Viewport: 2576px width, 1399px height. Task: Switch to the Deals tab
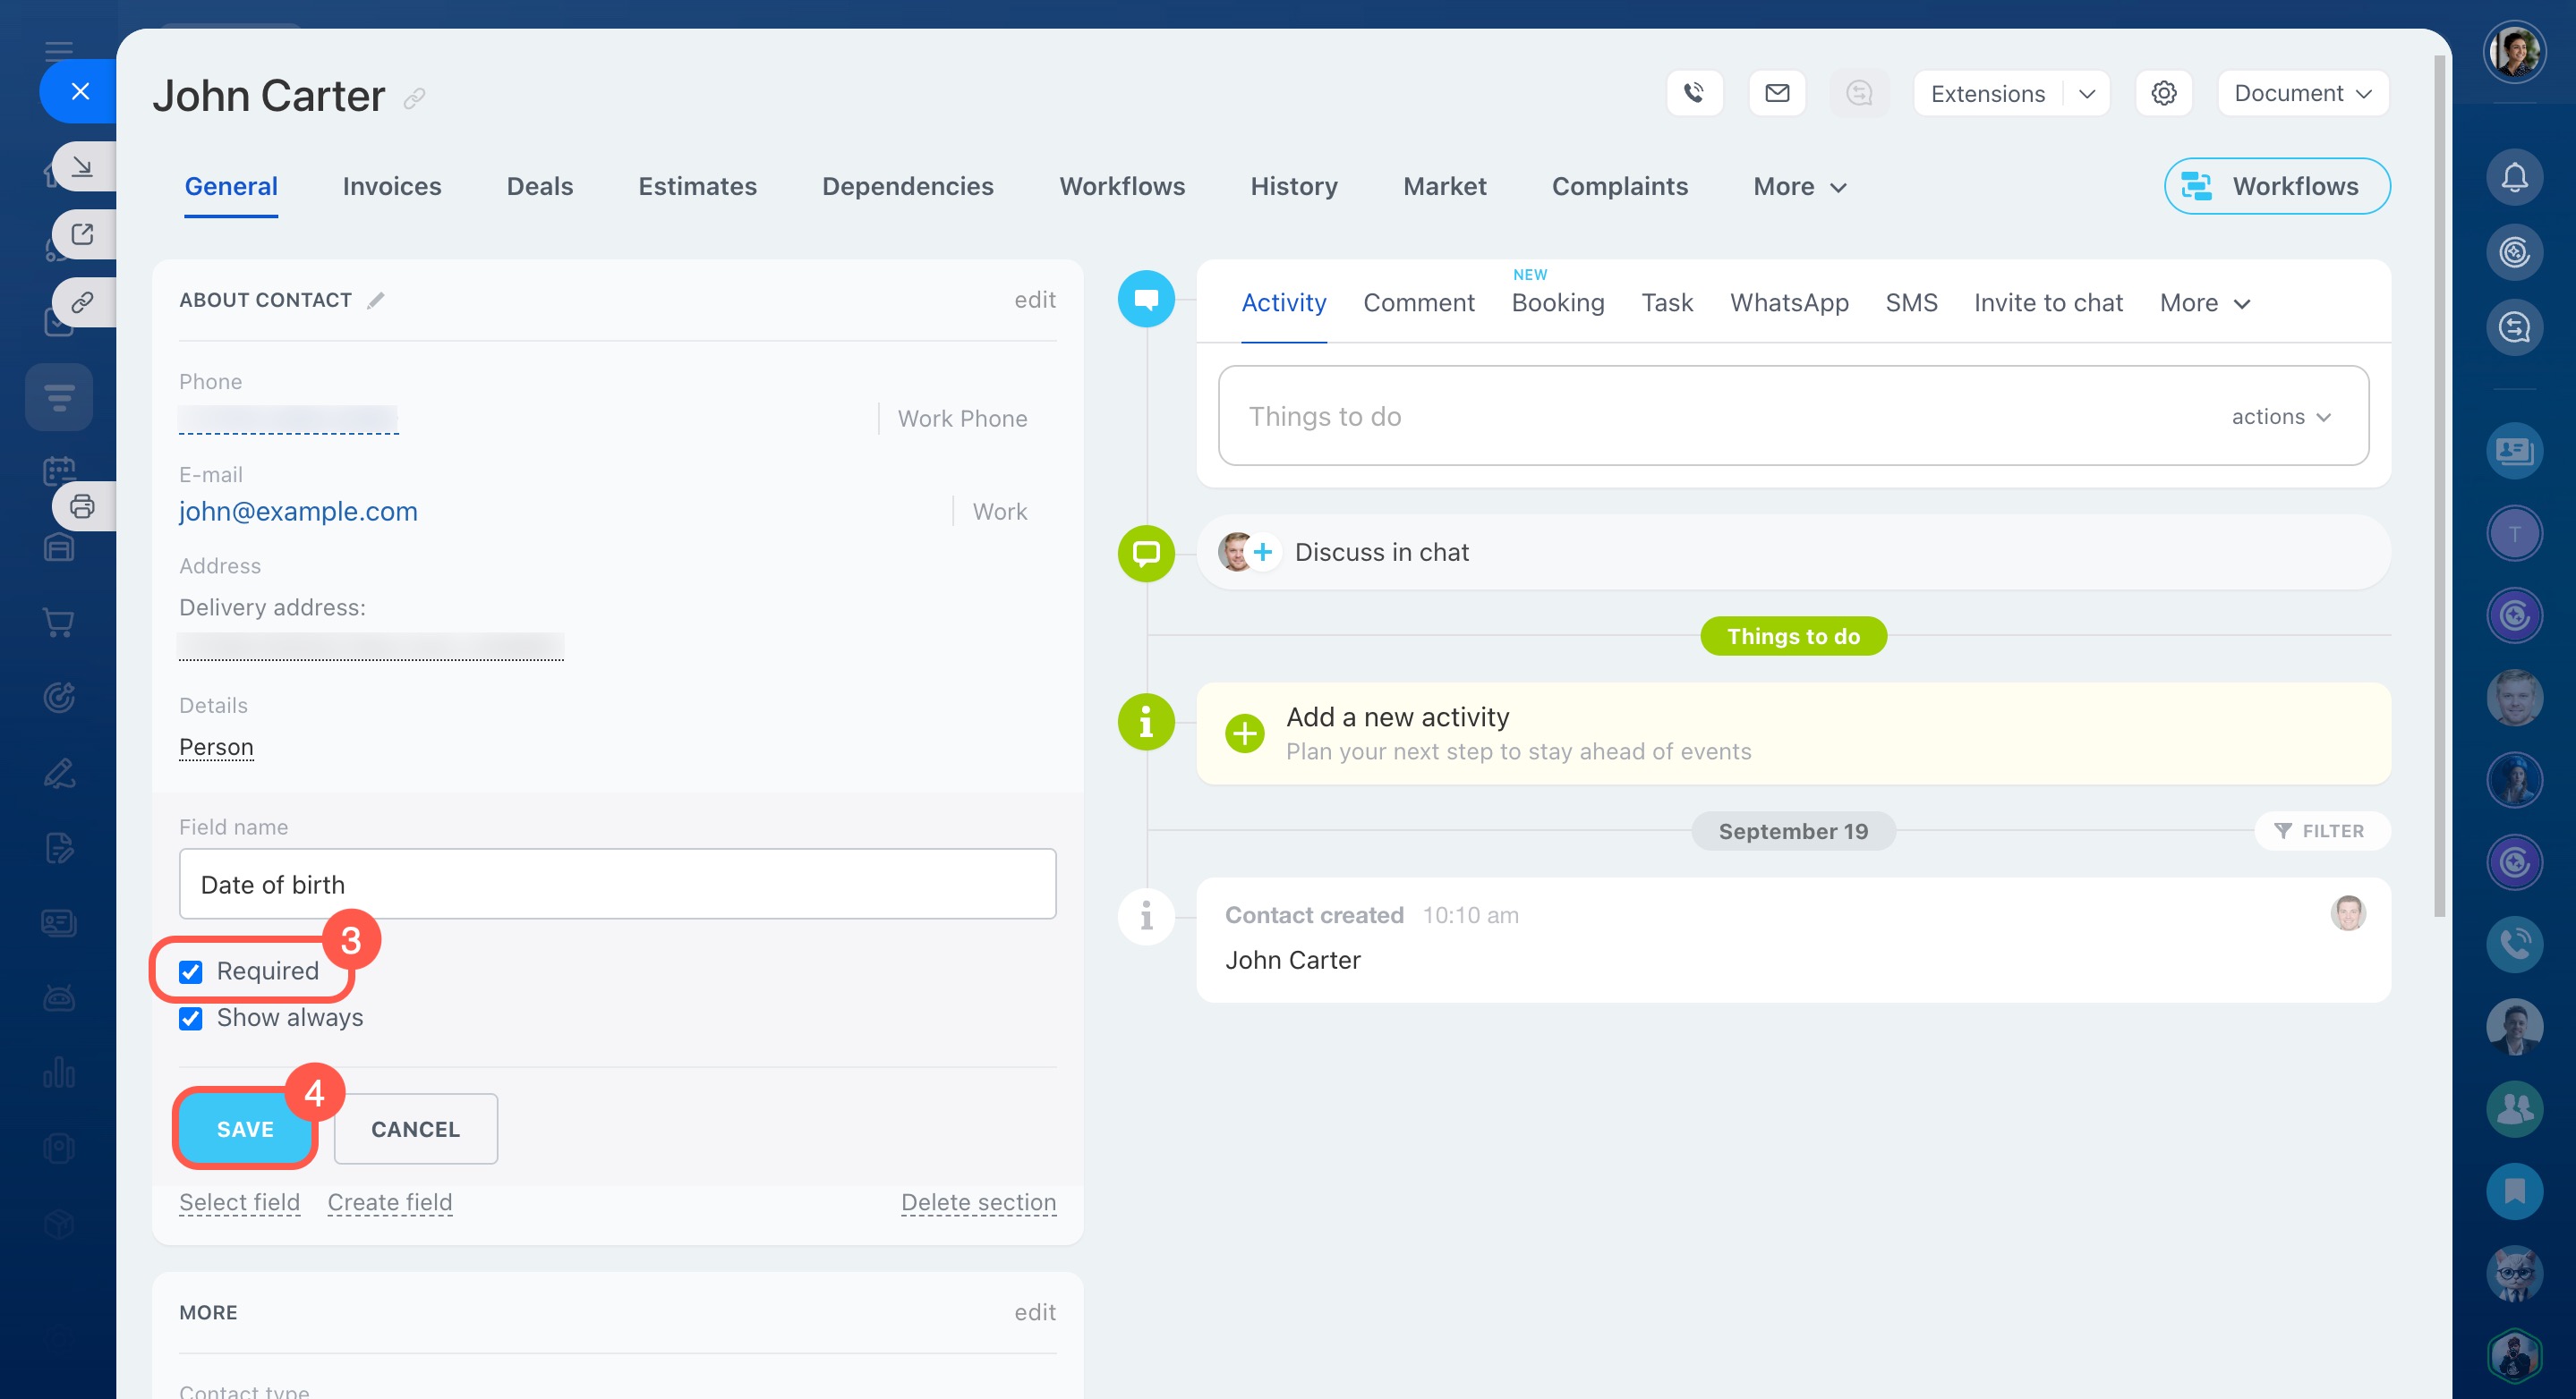pyautogui.click(x=540, y=187)
